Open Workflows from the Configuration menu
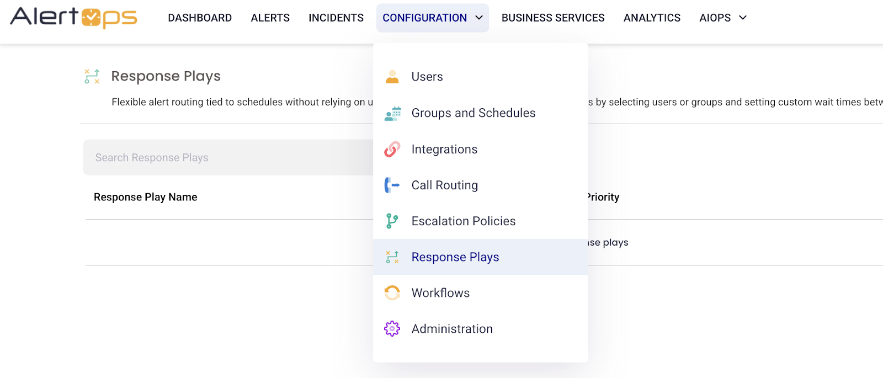 pos(481,293)
